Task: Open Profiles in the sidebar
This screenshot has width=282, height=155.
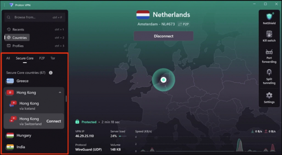Action: 18,46
